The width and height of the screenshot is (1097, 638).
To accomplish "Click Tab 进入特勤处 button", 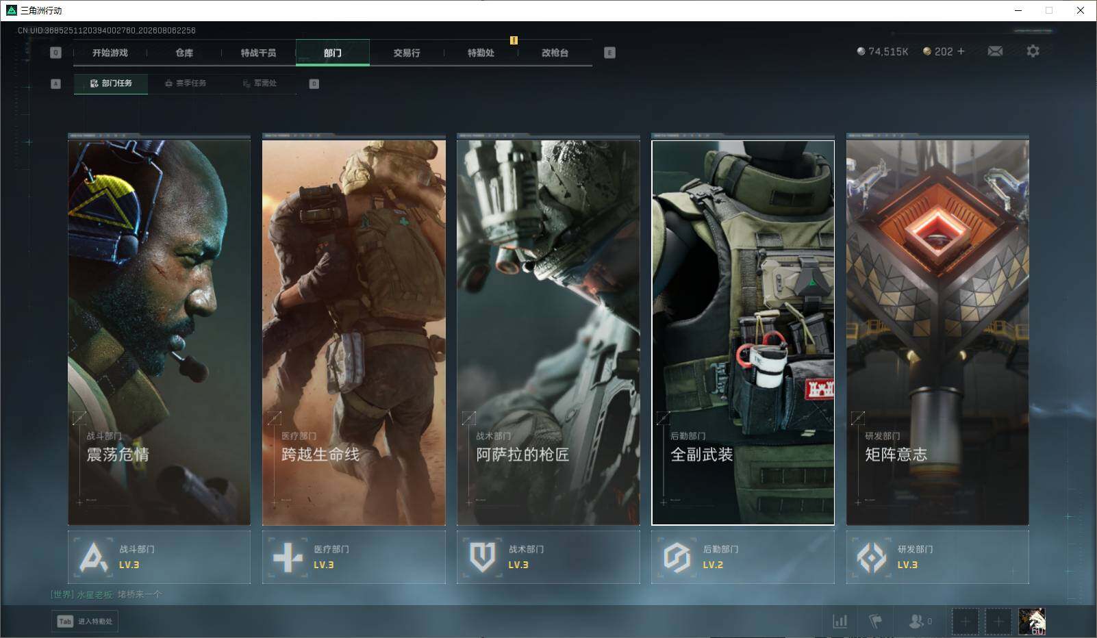I will [85, 621].
